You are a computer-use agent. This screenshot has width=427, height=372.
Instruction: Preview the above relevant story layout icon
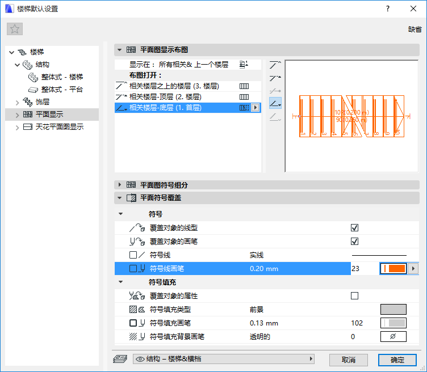pyautogui.click(x=275, y=65)
